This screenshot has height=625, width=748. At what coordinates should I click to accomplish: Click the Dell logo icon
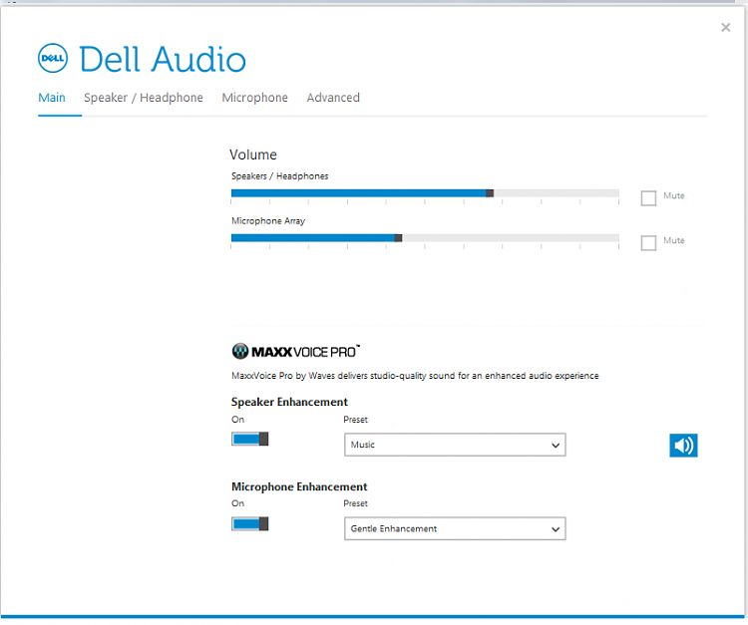pyautogui.click(x=53, y=58)
